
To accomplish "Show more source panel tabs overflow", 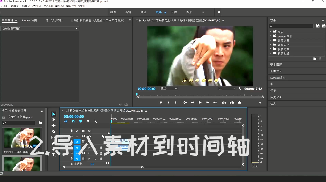I will click(x=130, y=20).
